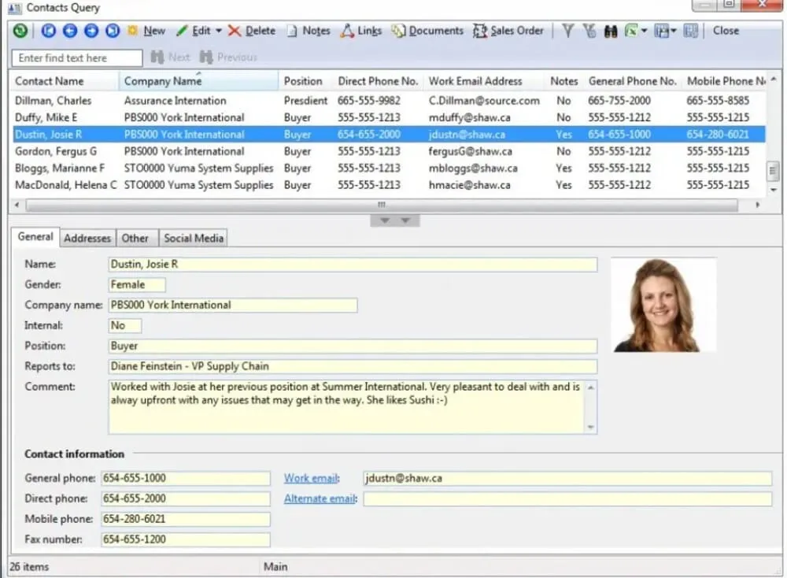
Task: Open the Social Media tab
Action: (x=193, y=238)
